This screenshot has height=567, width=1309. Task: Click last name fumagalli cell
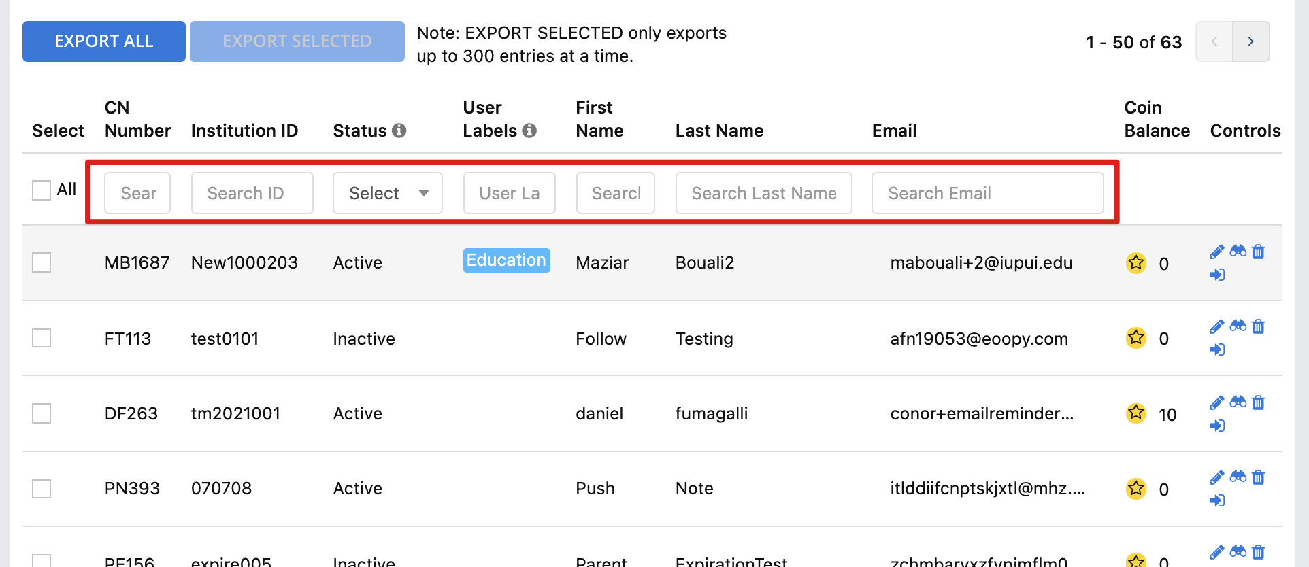[x=712, y=413]
